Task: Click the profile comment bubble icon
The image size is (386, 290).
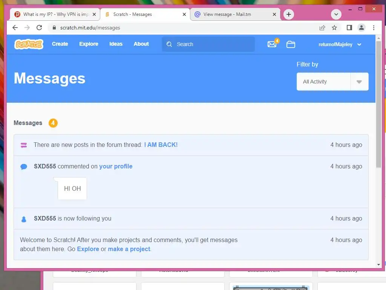Action: [24, 167]
